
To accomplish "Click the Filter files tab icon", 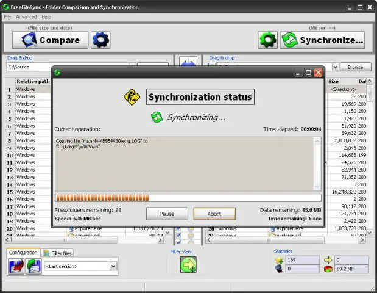I will pyautogui.click(x=46, y=253).
